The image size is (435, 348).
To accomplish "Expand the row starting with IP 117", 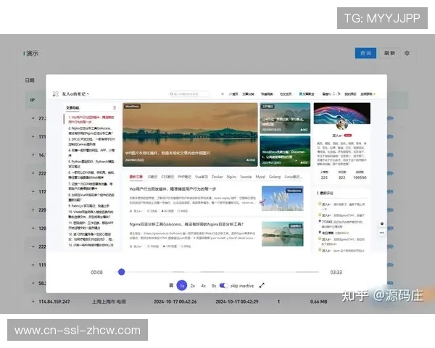I will (33, 191).
